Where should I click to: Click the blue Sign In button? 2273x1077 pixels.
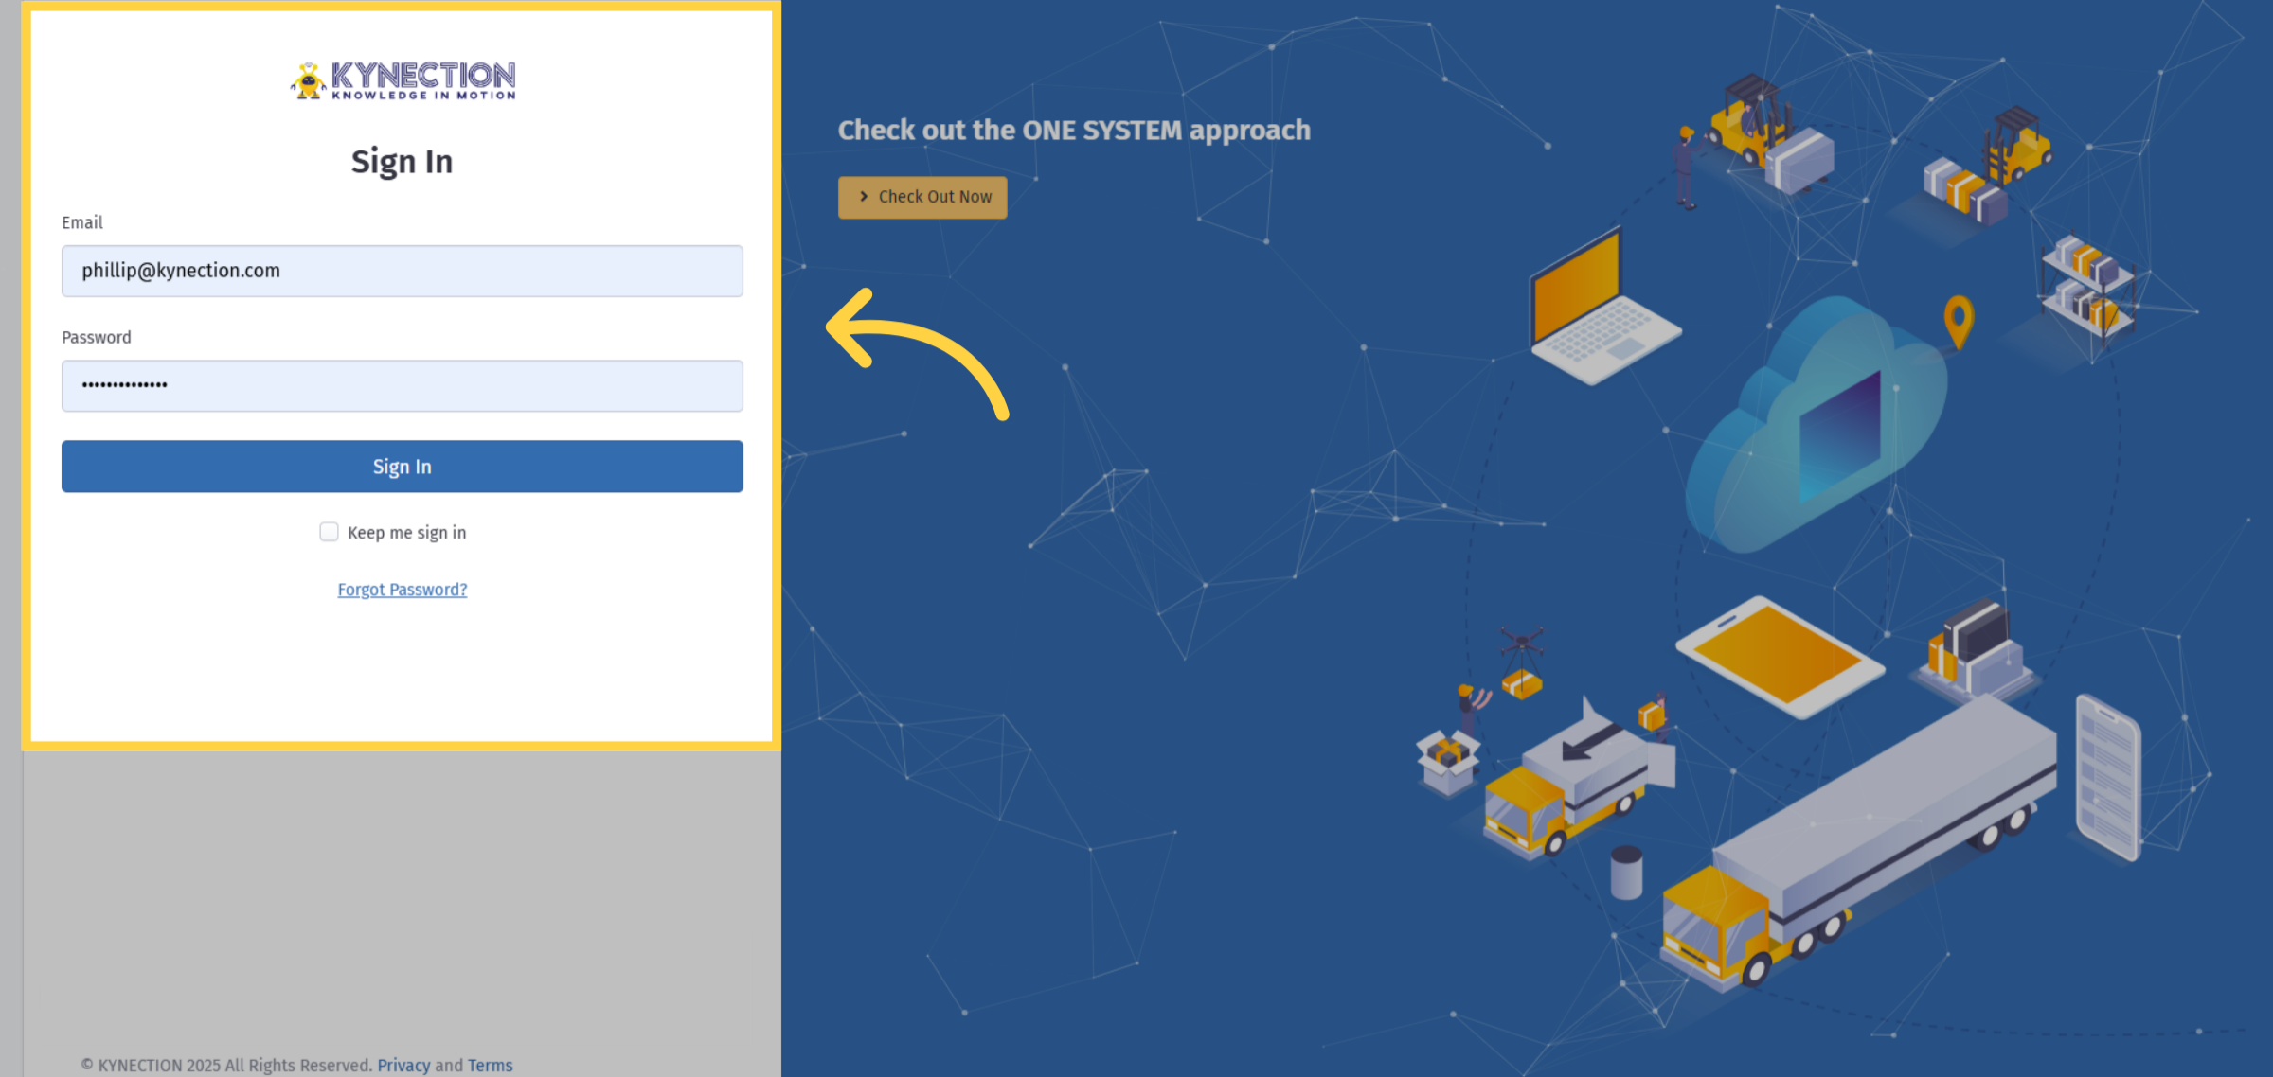coord(403,467)
